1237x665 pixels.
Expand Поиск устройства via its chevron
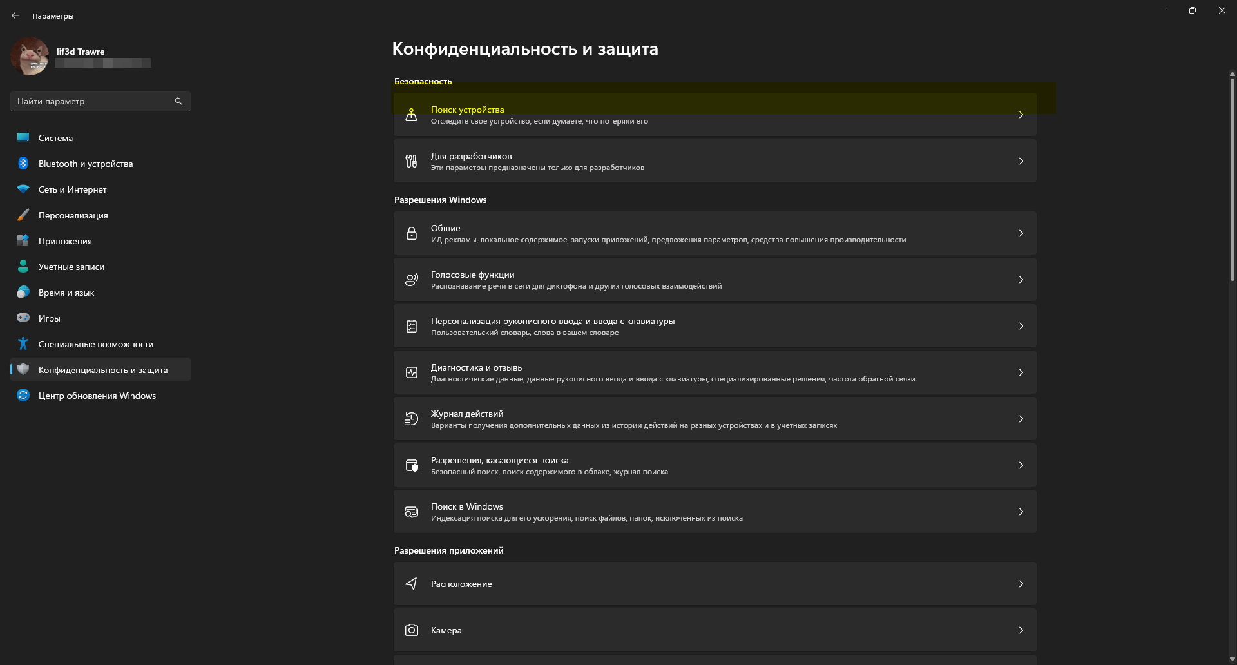pos(1021,115)
